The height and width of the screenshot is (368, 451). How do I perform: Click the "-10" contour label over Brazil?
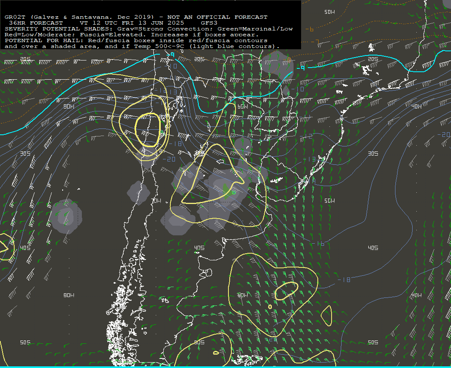(298, 89)
